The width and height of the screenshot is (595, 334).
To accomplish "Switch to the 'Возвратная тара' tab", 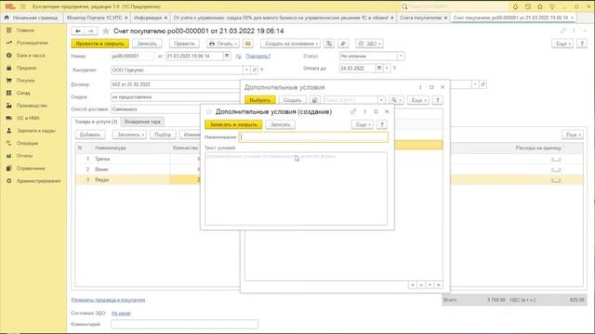I will point(142,122).
